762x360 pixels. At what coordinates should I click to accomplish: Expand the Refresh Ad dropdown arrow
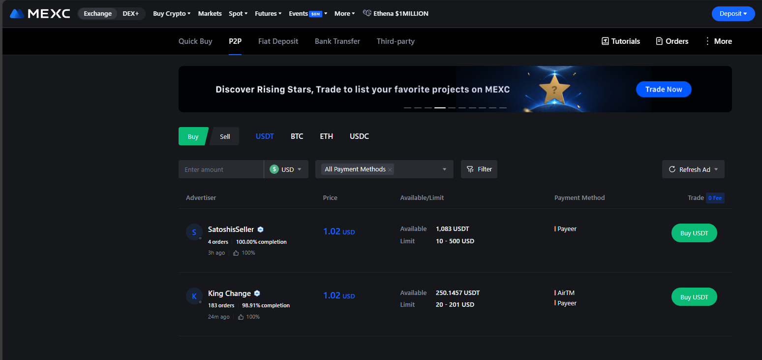[716, 169]
